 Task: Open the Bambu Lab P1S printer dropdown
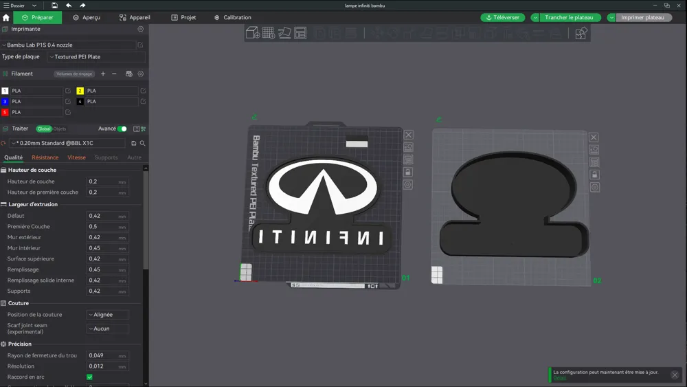tap(68, 45)
